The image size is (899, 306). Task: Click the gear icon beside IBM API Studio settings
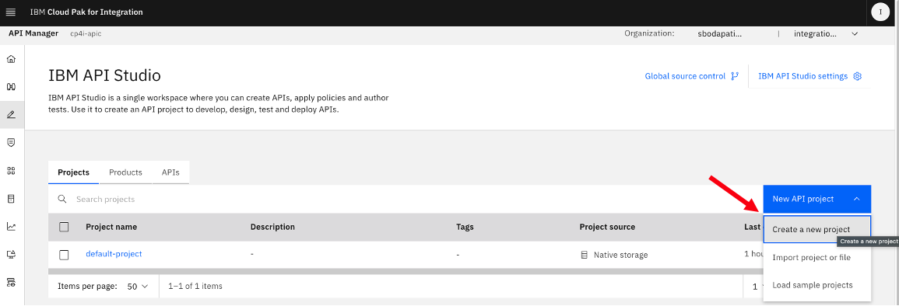click(x=858, y=76)
